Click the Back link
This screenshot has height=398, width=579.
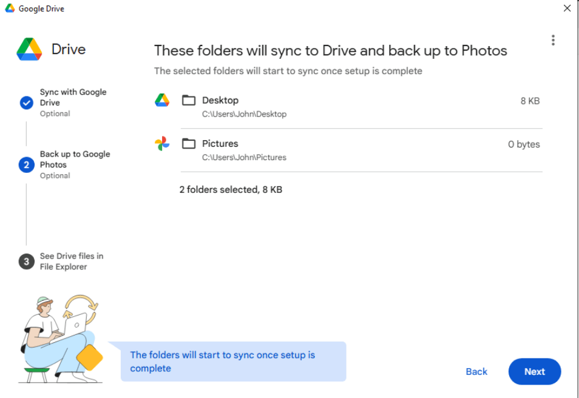click(x=476, y=372)
